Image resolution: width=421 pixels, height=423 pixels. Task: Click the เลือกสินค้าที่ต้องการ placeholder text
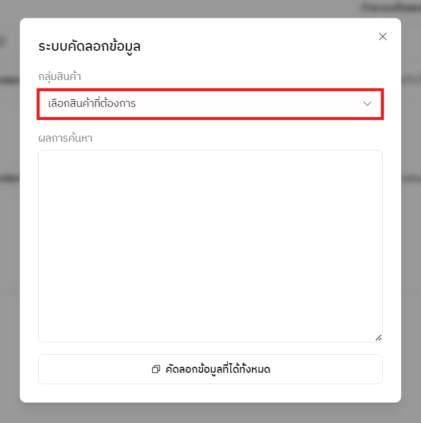92,104
